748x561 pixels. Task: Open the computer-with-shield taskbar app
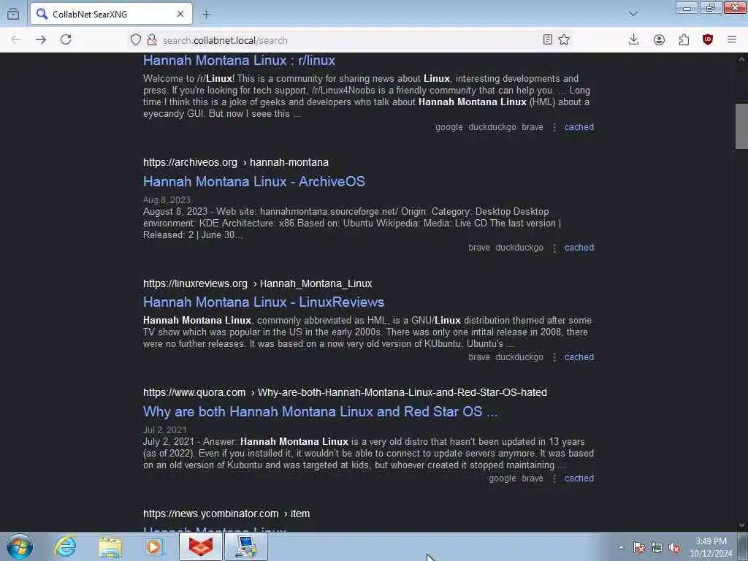click(x=246, y=546)
